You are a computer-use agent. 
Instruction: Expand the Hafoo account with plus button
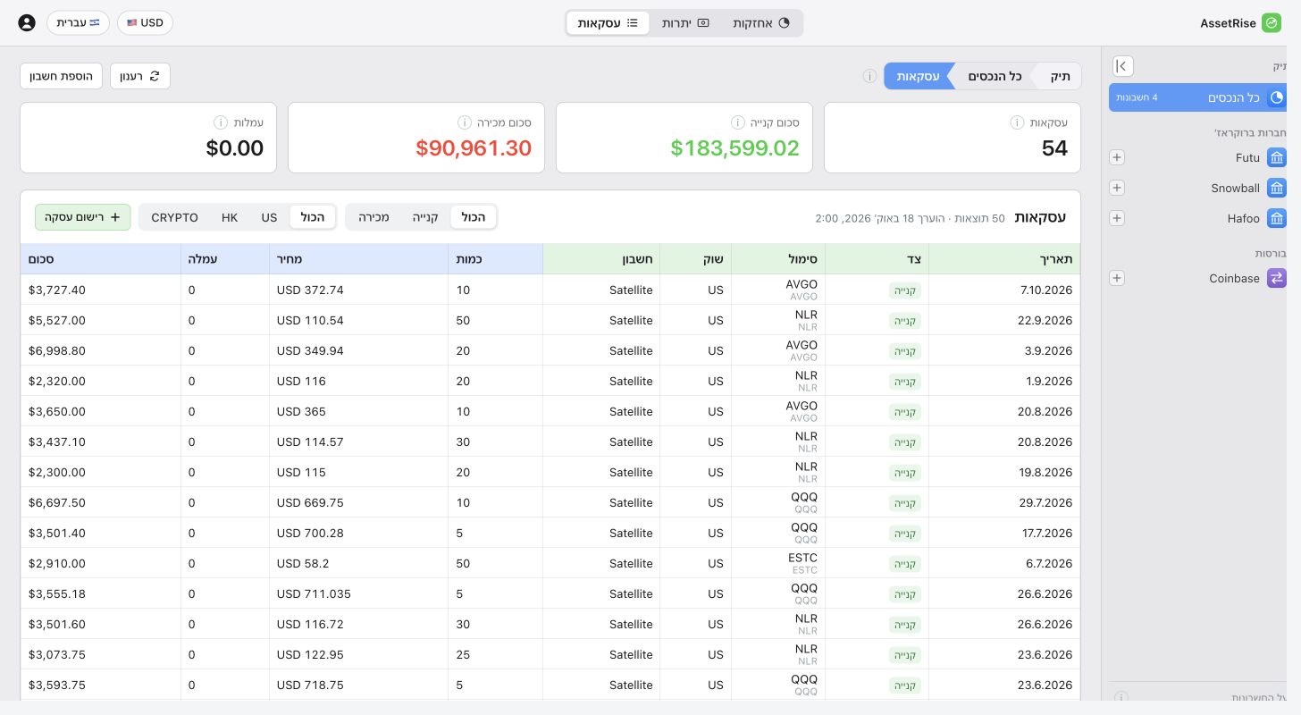[1116, 219]
